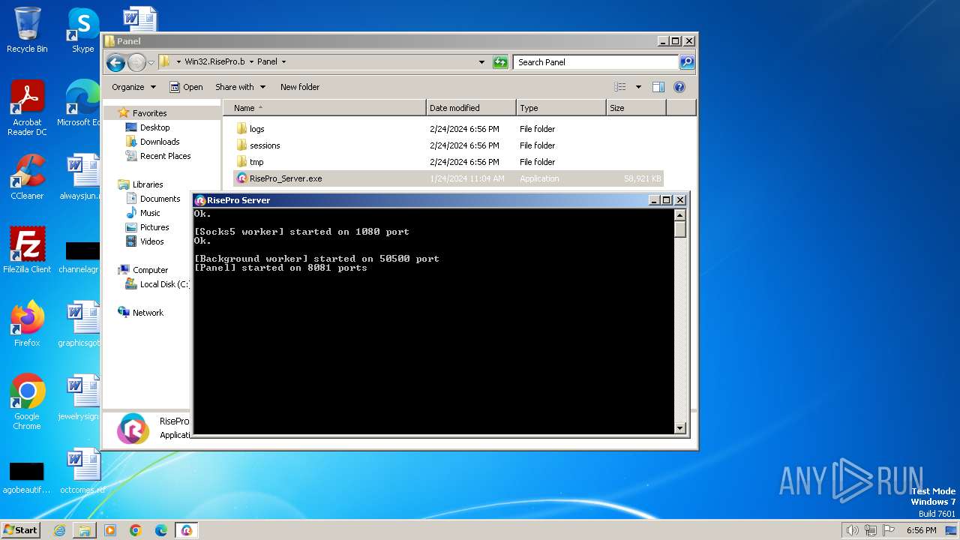Click the Open toolbar button
Image resolution: width=960 pixels, height=540 pixels.
(186, 87)
